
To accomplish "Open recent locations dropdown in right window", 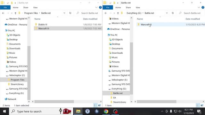I will click(x=114, y=13).
